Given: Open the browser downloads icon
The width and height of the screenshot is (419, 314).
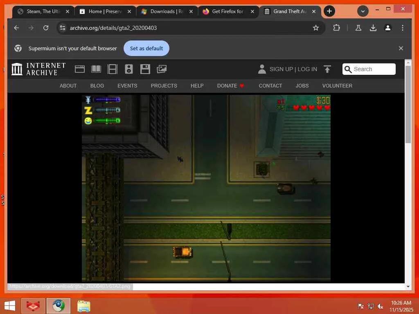Looking at the screenshot, I should click(x=373, y=28).
